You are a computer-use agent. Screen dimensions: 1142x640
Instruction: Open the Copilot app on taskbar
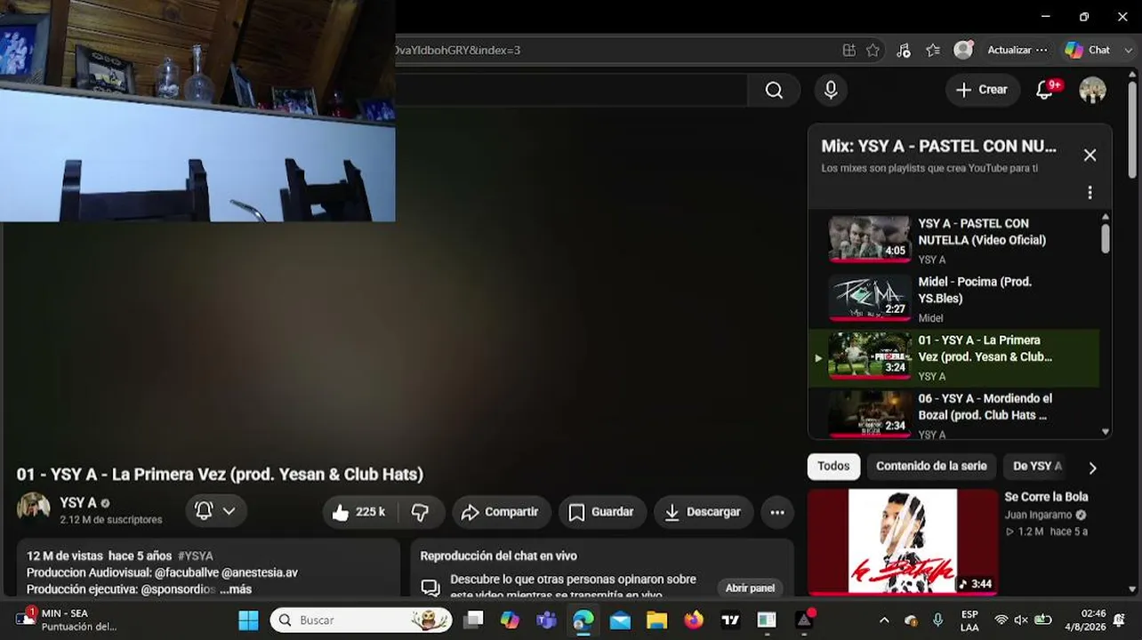(510, 620)
